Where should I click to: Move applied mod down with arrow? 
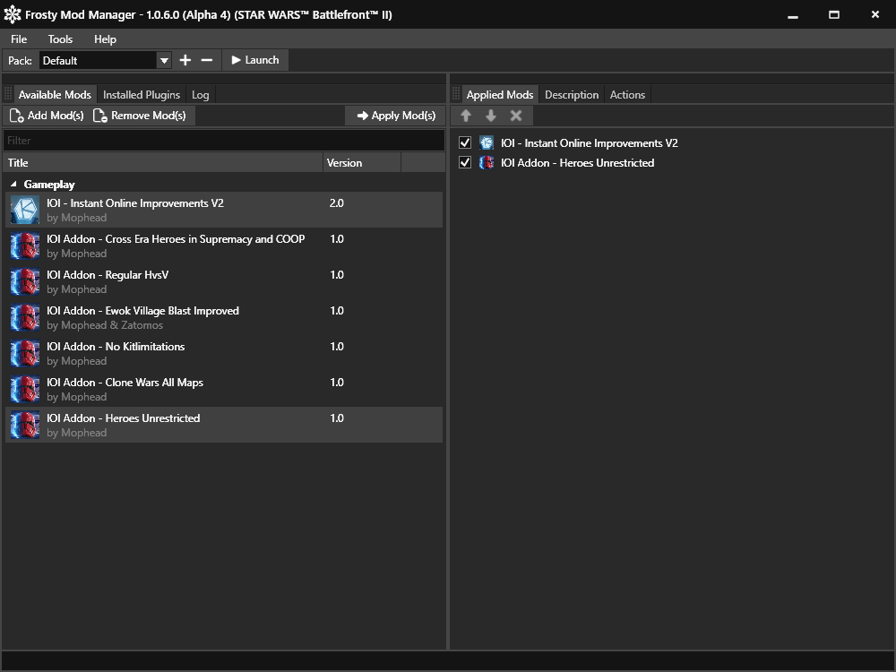pos(491,116)
